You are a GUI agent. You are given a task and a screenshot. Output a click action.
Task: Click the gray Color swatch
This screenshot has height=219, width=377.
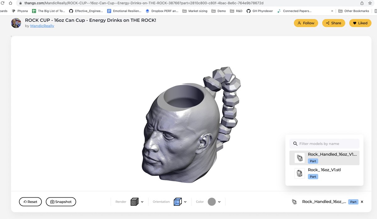click(212, 202)
